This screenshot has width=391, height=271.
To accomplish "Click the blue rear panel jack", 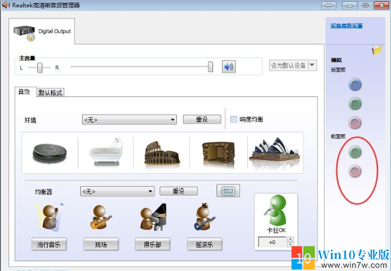I will click(x=355, y=84).
